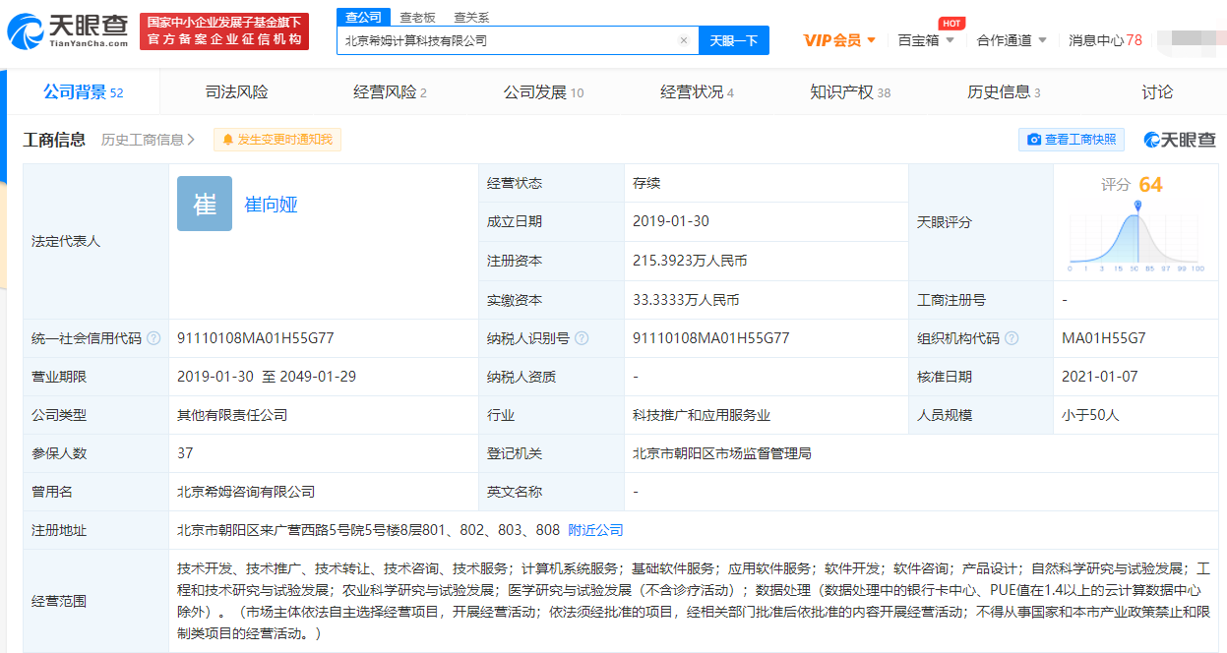Click help icon beside 组织机构代码
Screen dimensions: 1227x653
coord(1012,338)
